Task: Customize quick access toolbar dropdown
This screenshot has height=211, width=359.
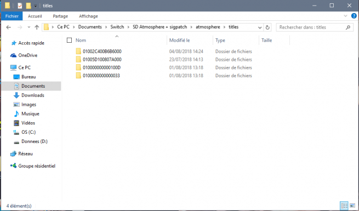Action: 36,6
